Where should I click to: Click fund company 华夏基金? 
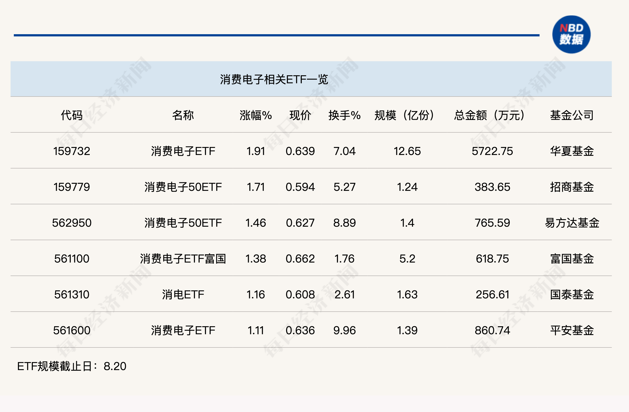pyautogui.click(x=572, y=151)
